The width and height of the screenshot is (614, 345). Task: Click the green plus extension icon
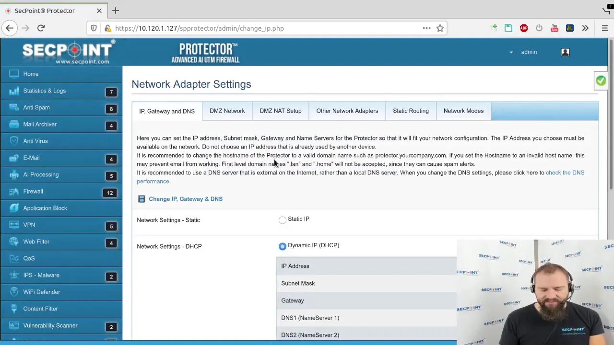495,28
